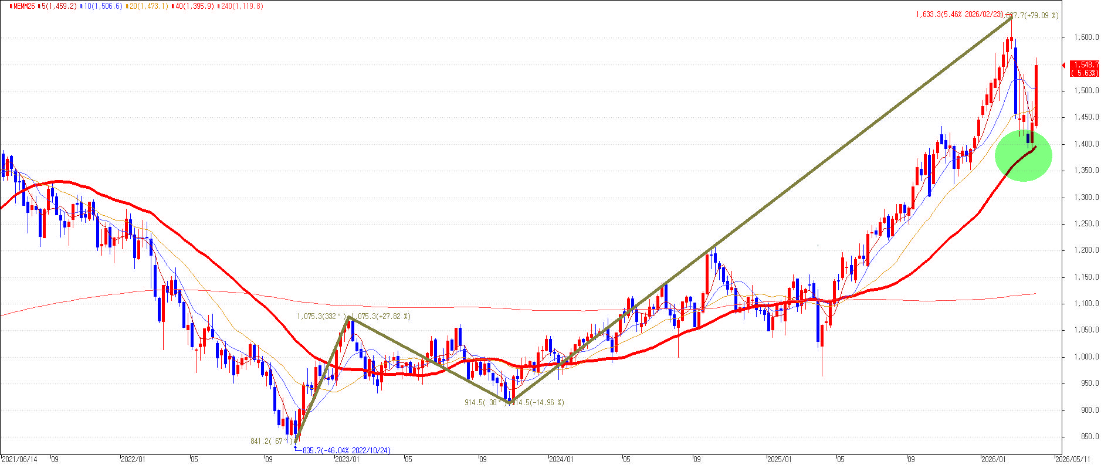Click the 2024/01 date on time axis
Screen dimensions: 1101x465
pyautogui.click(x=560, y=459)
